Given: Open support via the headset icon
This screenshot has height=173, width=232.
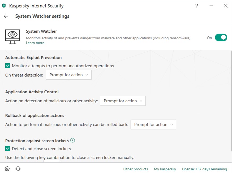Looking at the screenshot, I should (18, 169).
